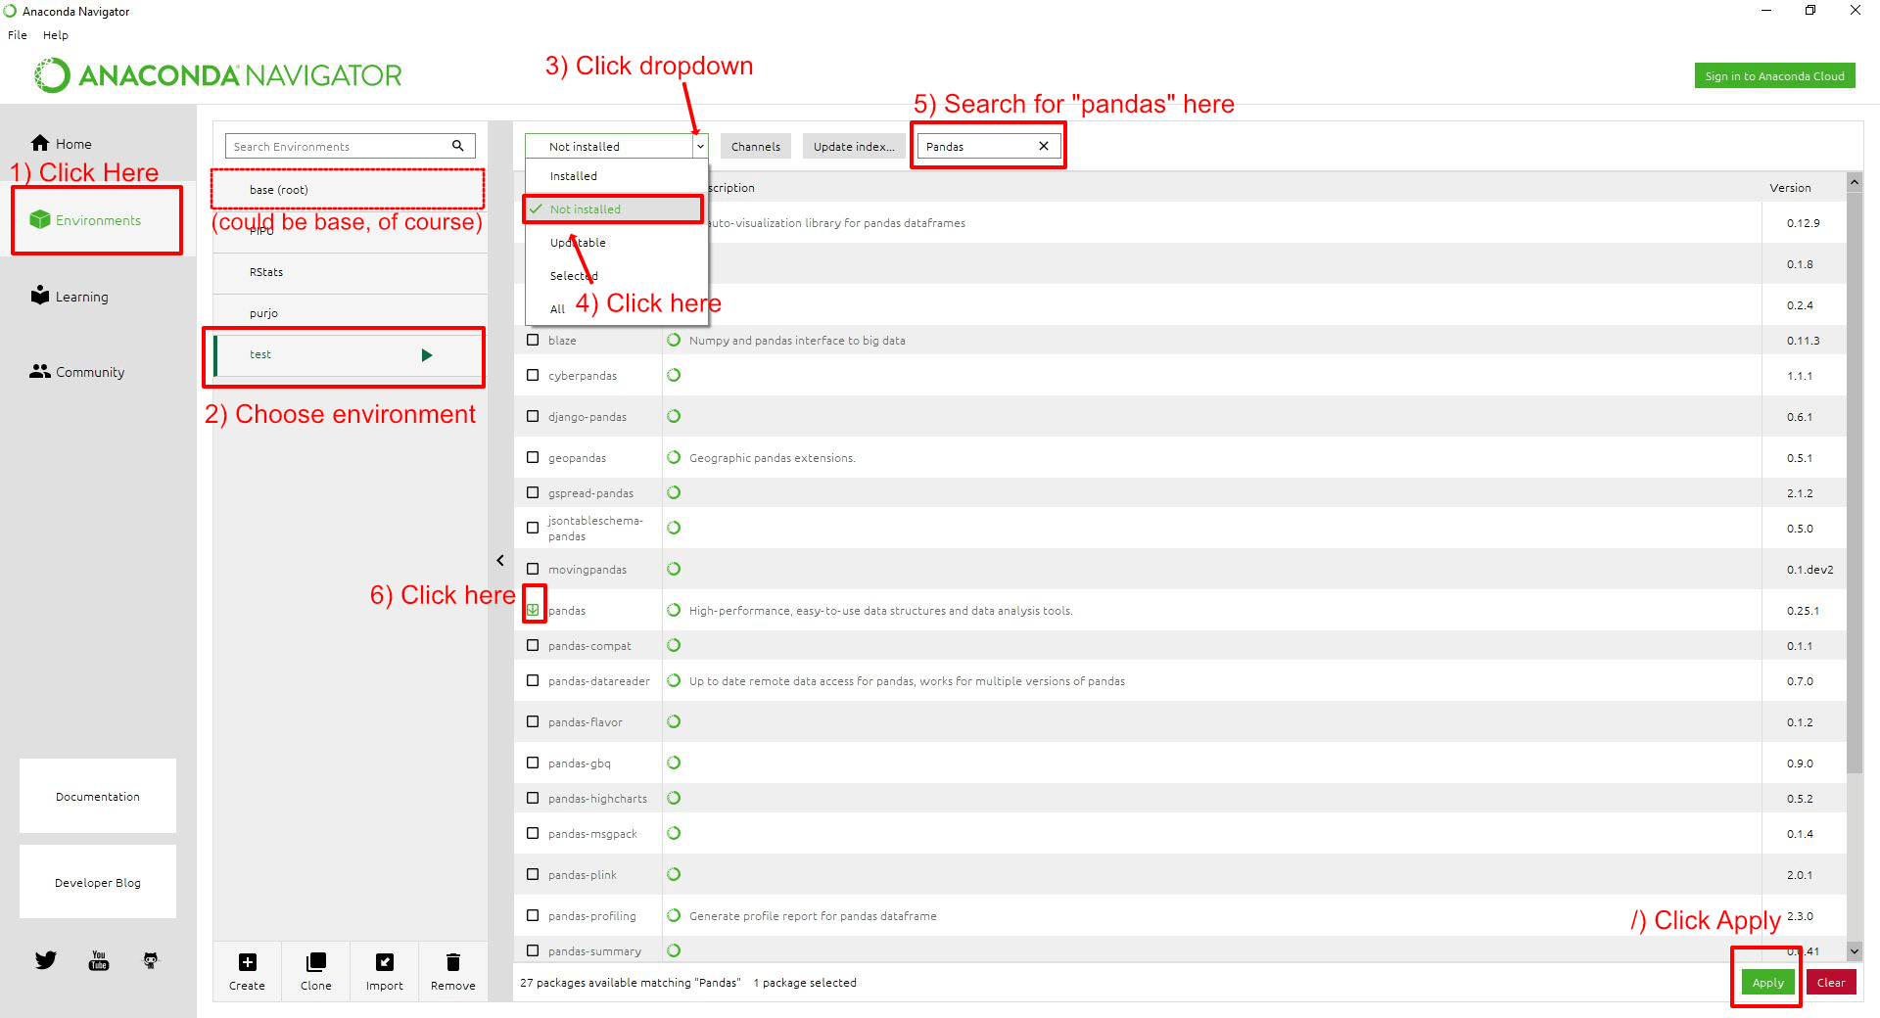Image resolution: width=1880 pixels, height=1018 pixels.
Task: Choose 'Installed' from the filter list
Action: (574, 176)
